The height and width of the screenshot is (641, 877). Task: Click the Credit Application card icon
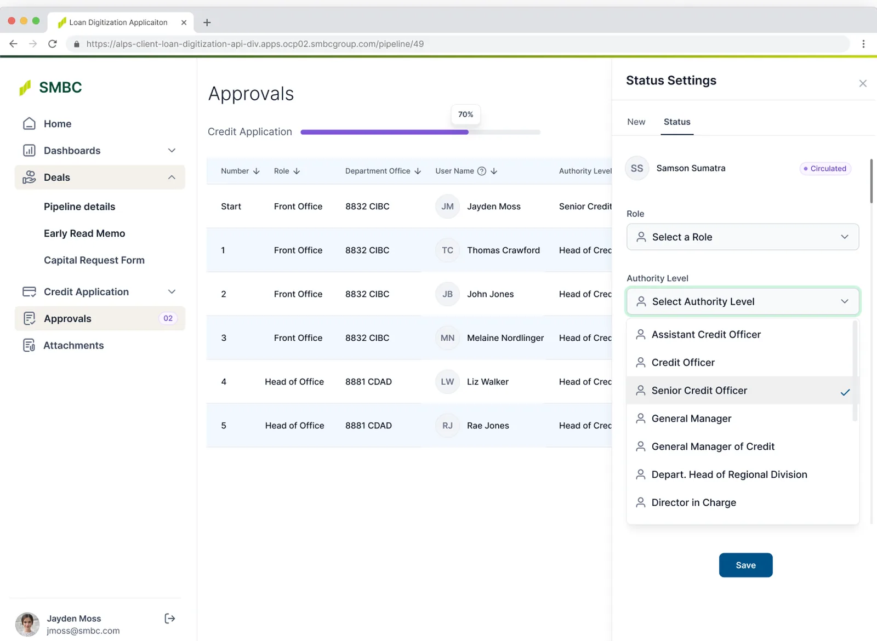point(29,292)
